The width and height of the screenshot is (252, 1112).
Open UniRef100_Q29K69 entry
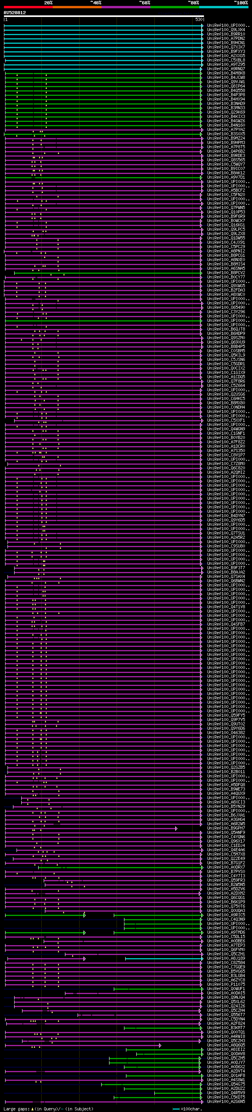226,112
